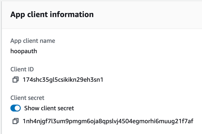Click the Show client secret label text
This screenshot has height=134, width=202.
point(49,108)
